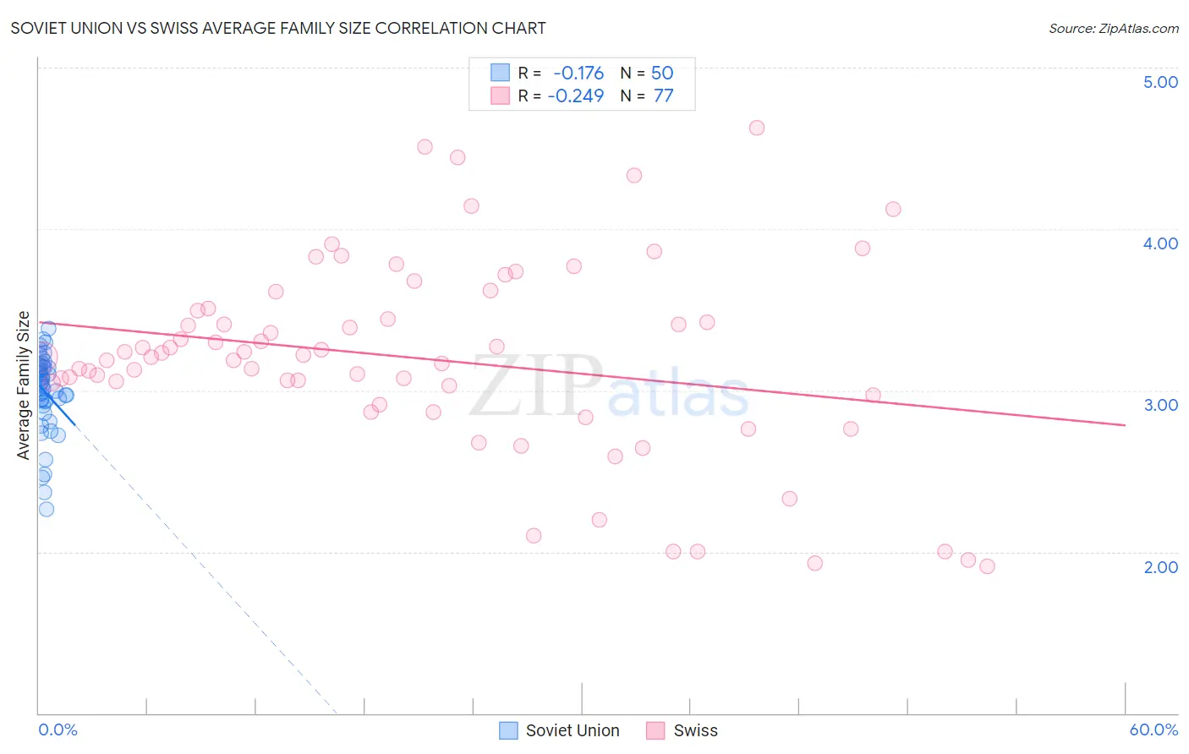Select the blue R = -0.176 stats row
Viewport: 1189px width, 754px height.
tap(582, 73)
